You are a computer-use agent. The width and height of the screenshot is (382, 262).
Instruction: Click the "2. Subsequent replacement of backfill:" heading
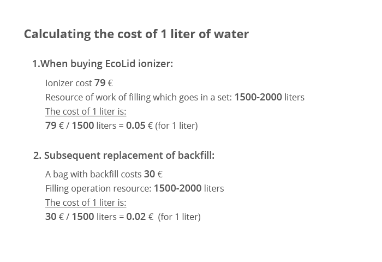(x=124, y=155)
